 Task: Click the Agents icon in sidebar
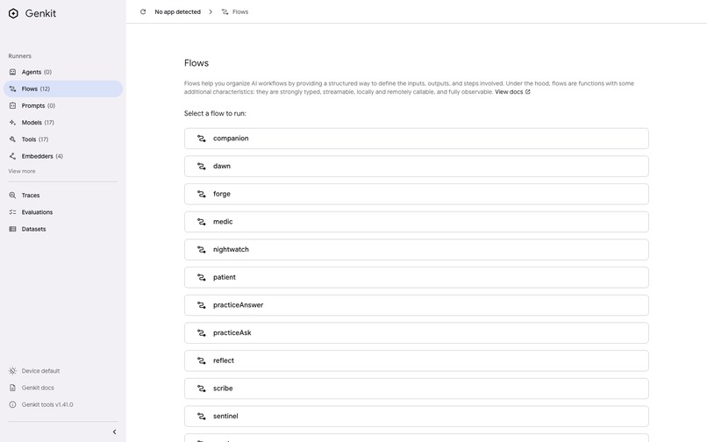pos(12,72)
